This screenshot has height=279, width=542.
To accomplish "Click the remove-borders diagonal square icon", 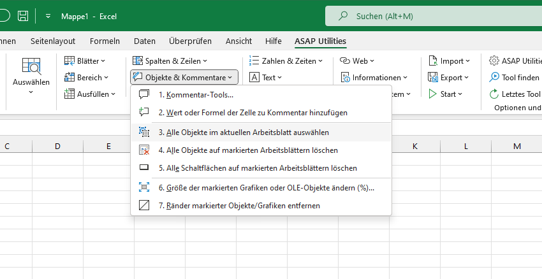I will pos(144,206).
